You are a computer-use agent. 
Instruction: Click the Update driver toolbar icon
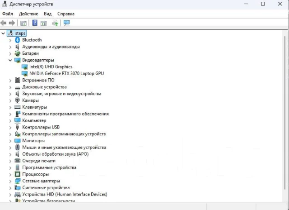[55, 23]
